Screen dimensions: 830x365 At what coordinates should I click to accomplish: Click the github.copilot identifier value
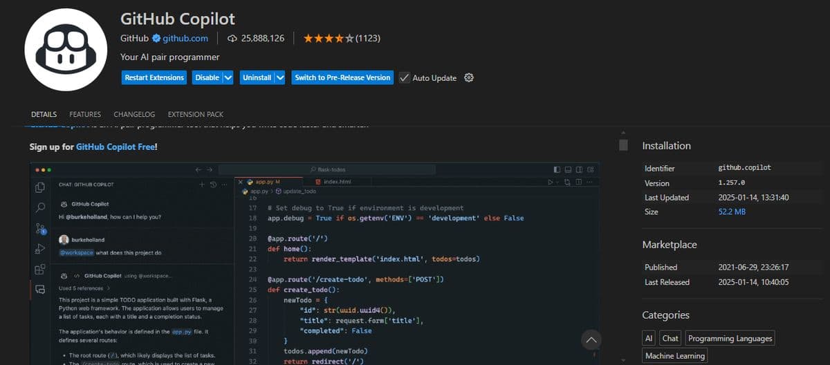744,167
